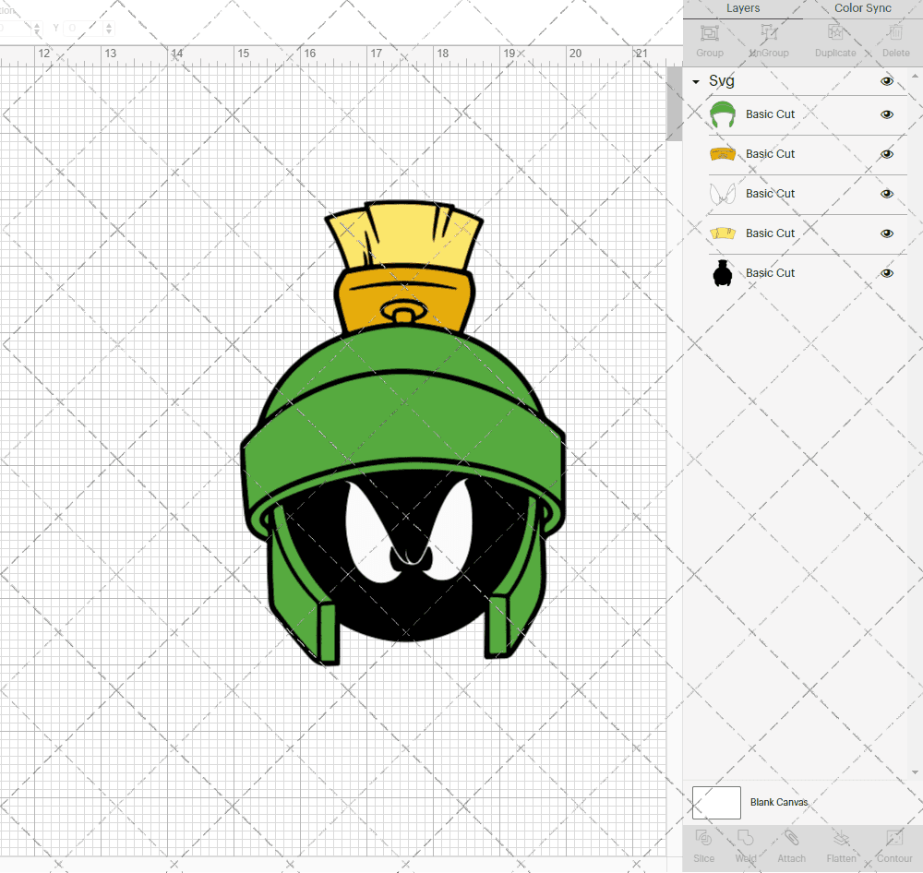Select the yellow bristles layer thumbnail
This screenshot has height=873, width=923.
tap(723, 233)
